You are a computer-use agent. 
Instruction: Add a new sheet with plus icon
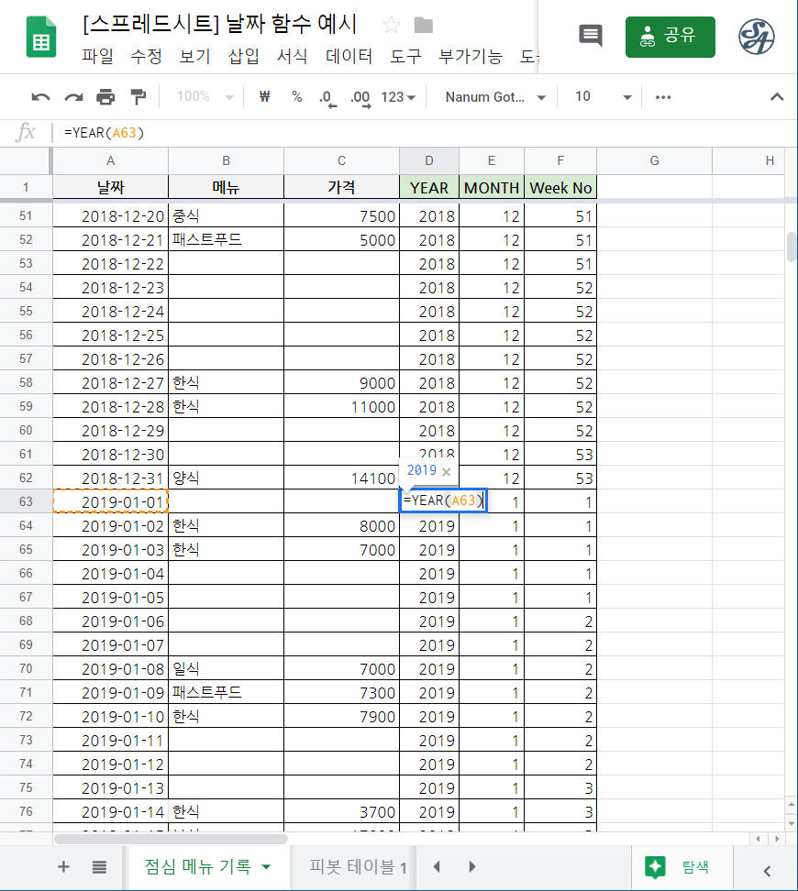(x=63, y=866)
